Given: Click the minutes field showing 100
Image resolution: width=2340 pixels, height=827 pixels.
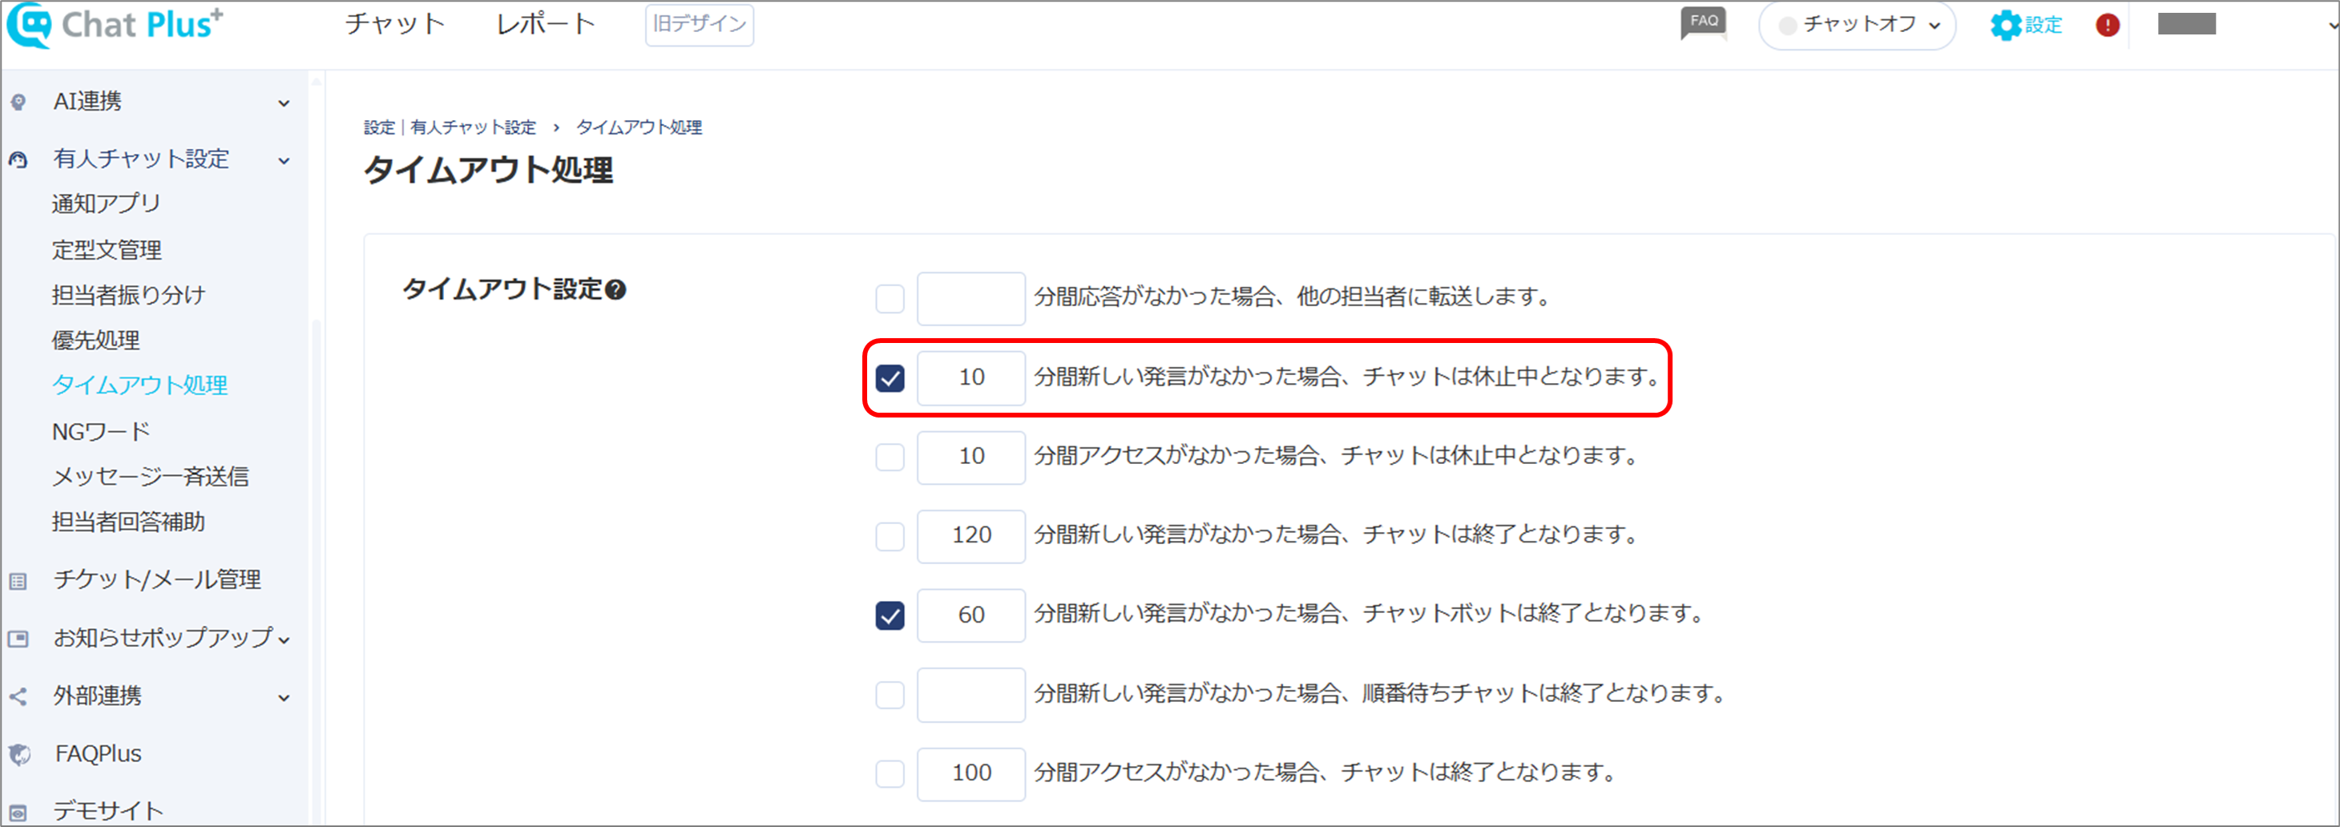Looking at the screenshot, I should pos(971,774).
